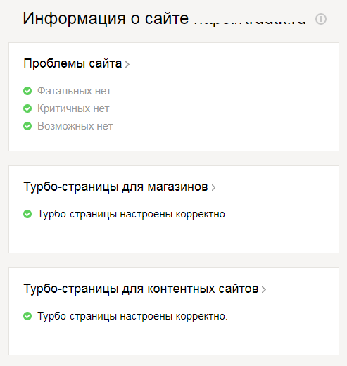The width and height of the screenshot is (347, 366).
Task: Click green check icon next to Возможных нет
Action: pyautogui.click(x=27, y=126)
